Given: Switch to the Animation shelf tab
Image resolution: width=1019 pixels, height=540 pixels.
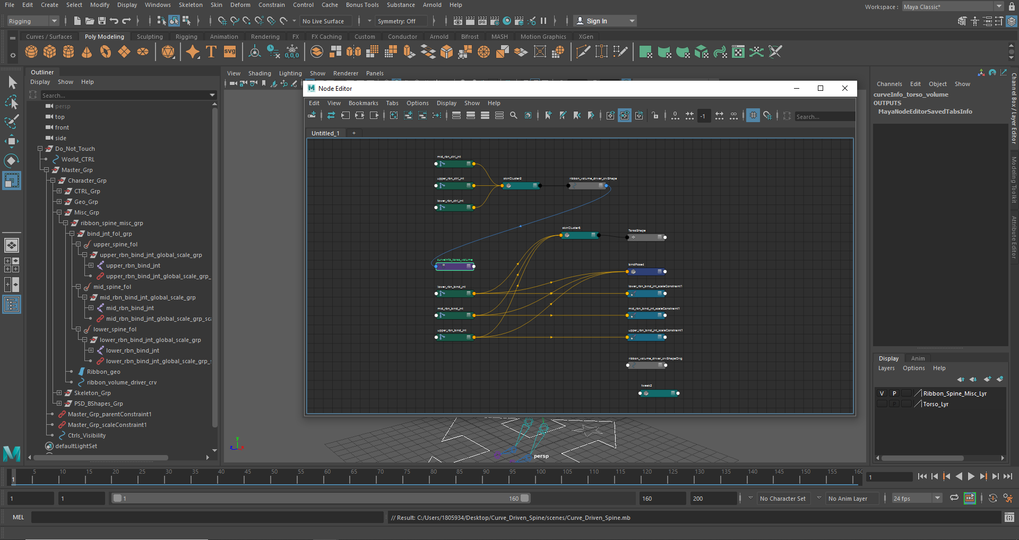Looking at the screenshot, I should click(x=224, y=37).
